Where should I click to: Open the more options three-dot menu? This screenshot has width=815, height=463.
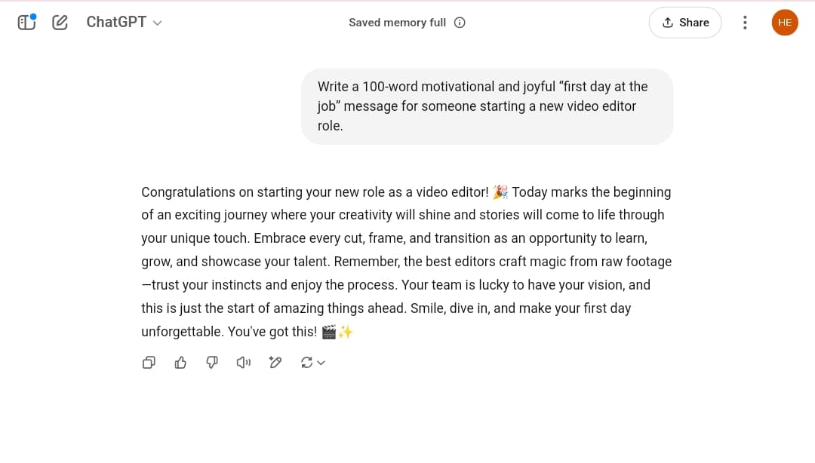(745, 22)
